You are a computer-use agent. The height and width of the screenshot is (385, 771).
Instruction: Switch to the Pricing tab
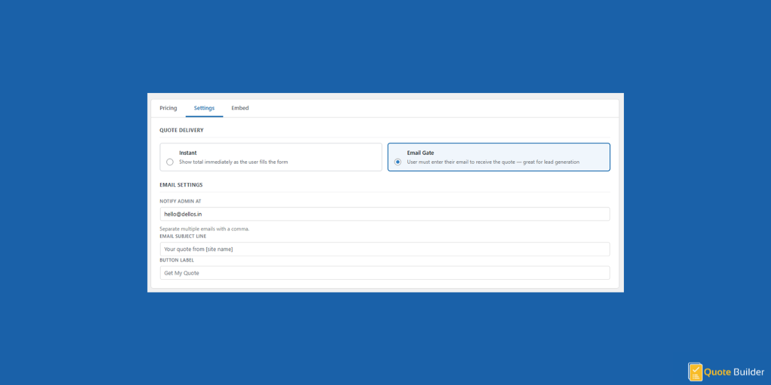coord(168,108)
